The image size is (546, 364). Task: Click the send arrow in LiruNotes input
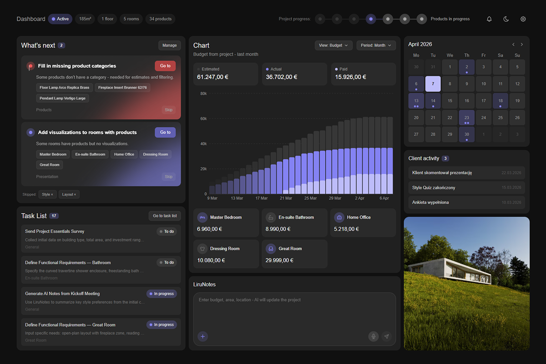click(387, 336)
